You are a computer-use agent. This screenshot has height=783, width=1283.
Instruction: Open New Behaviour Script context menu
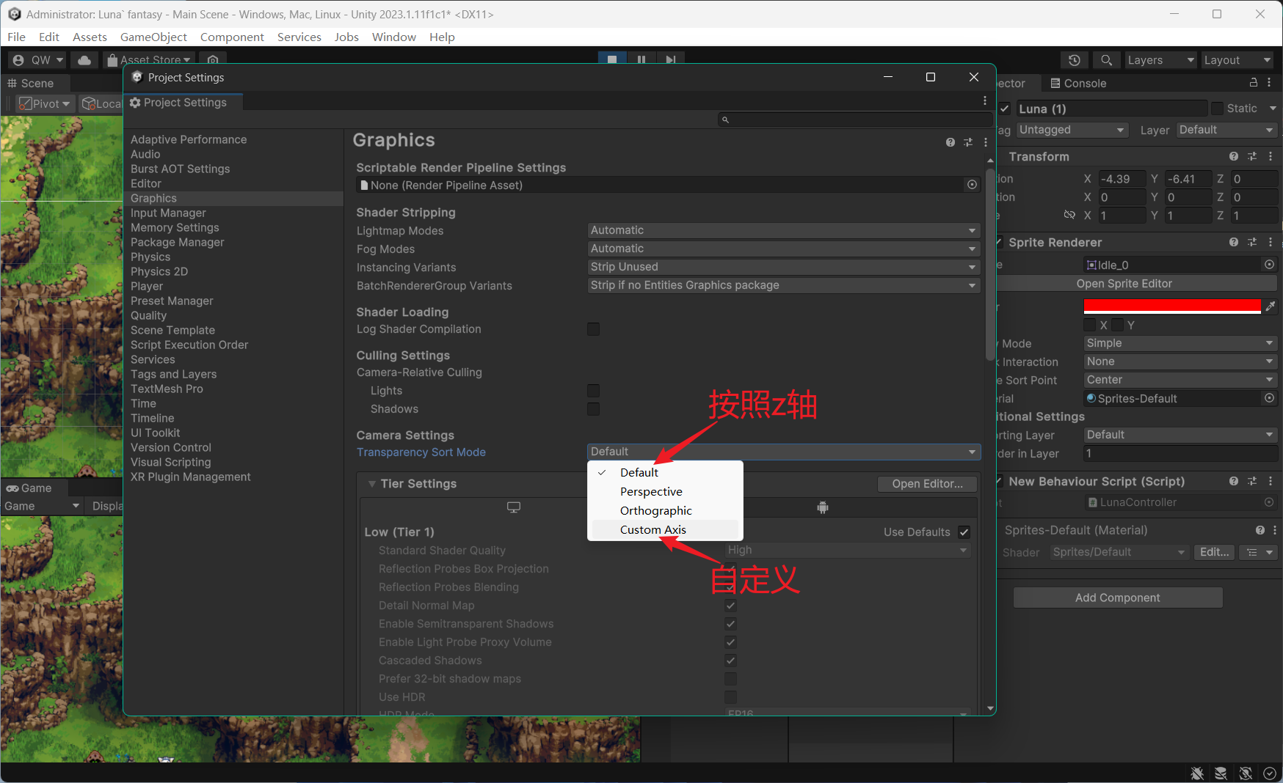(1271, 481)
